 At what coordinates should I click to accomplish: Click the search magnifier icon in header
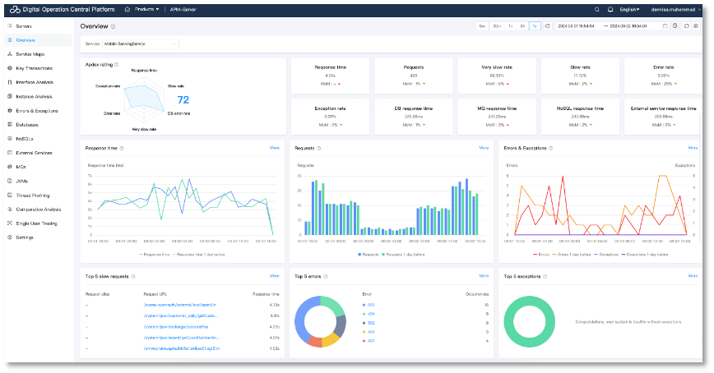596,9
